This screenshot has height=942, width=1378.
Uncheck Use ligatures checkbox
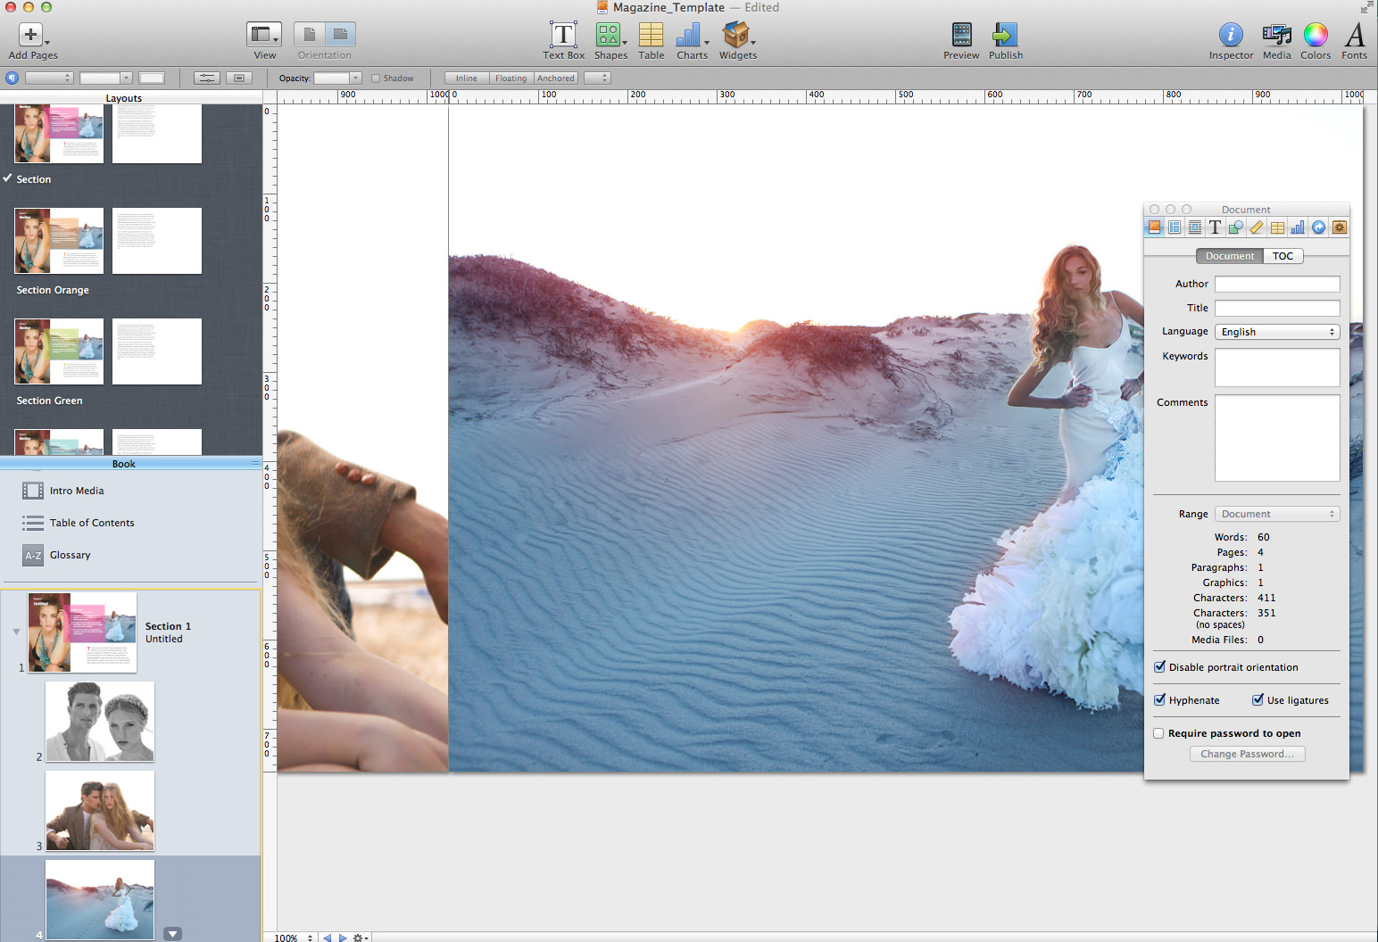[1258, 700]
